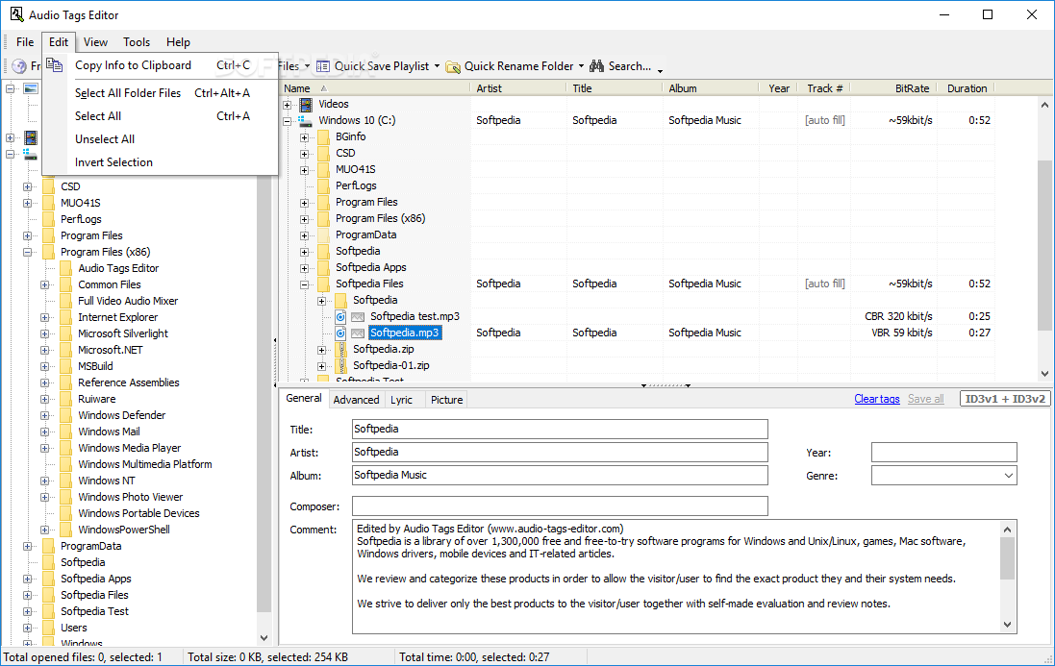The height and width of the screenshot is (666, 1055).
Task: Open the Tools menu
Action: point(137,41)
